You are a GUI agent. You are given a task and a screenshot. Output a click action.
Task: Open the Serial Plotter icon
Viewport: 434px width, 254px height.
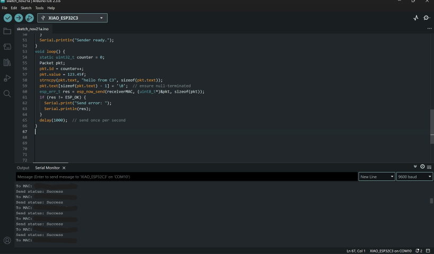[415, 18]
